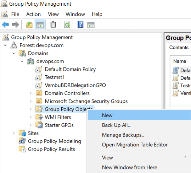The height and width of the screenshot is (173, 191).
Task: Select VembuBDRDelegationGPO in the tree
Action: tap(75, 85)
